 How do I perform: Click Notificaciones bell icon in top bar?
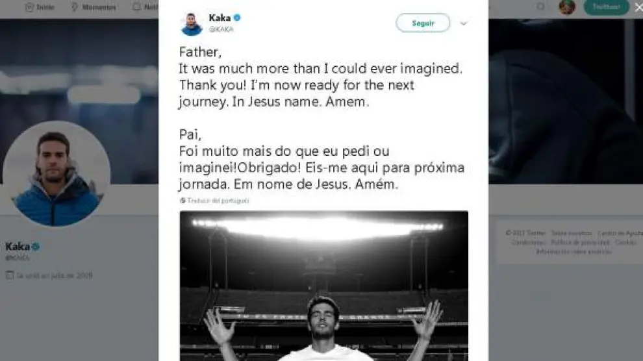tap(136, 7)
